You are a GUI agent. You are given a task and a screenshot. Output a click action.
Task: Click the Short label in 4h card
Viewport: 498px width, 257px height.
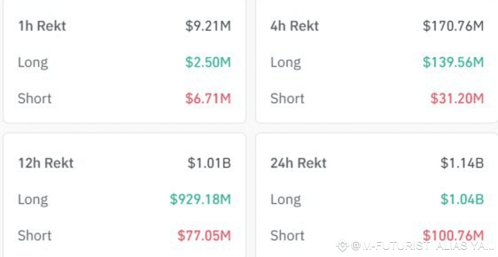click(287, 98)
